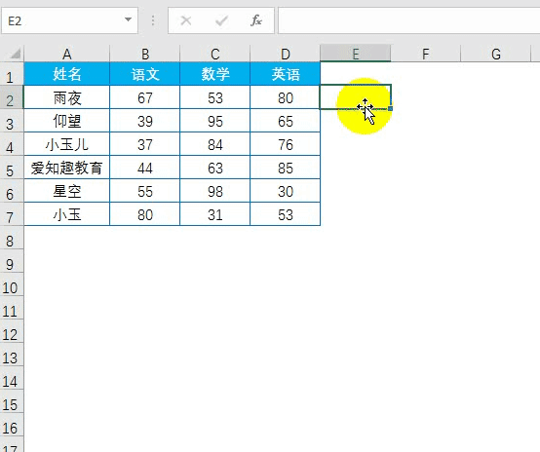
Task: Select row 10 header
Action: point(11,287)
